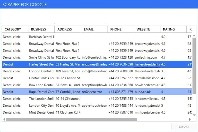Click website thelondondental
198x132 pixels.
tap(147, 71)
